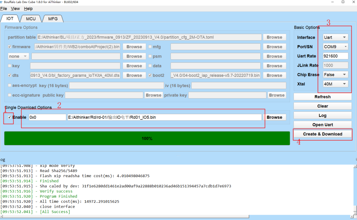This screenshot has height=220, width=357.
Task: Browse for the ecc public key
Action: (153, 95)
